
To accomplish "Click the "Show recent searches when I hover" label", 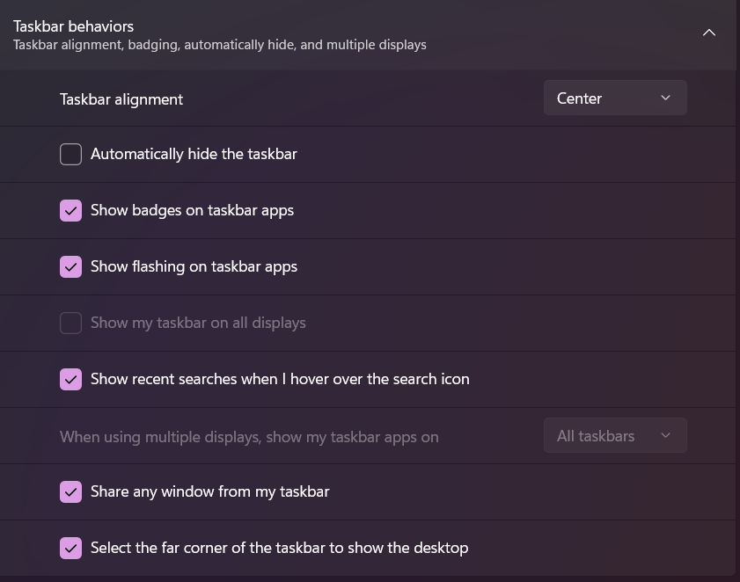I will point(280,379).
